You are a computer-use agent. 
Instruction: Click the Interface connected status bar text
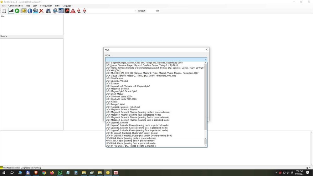pos(22,168)
